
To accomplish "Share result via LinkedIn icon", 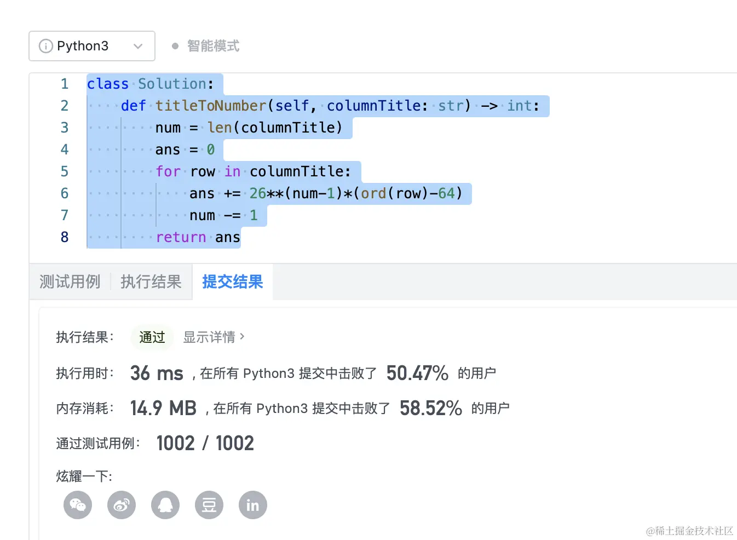I will coord(253,505).
